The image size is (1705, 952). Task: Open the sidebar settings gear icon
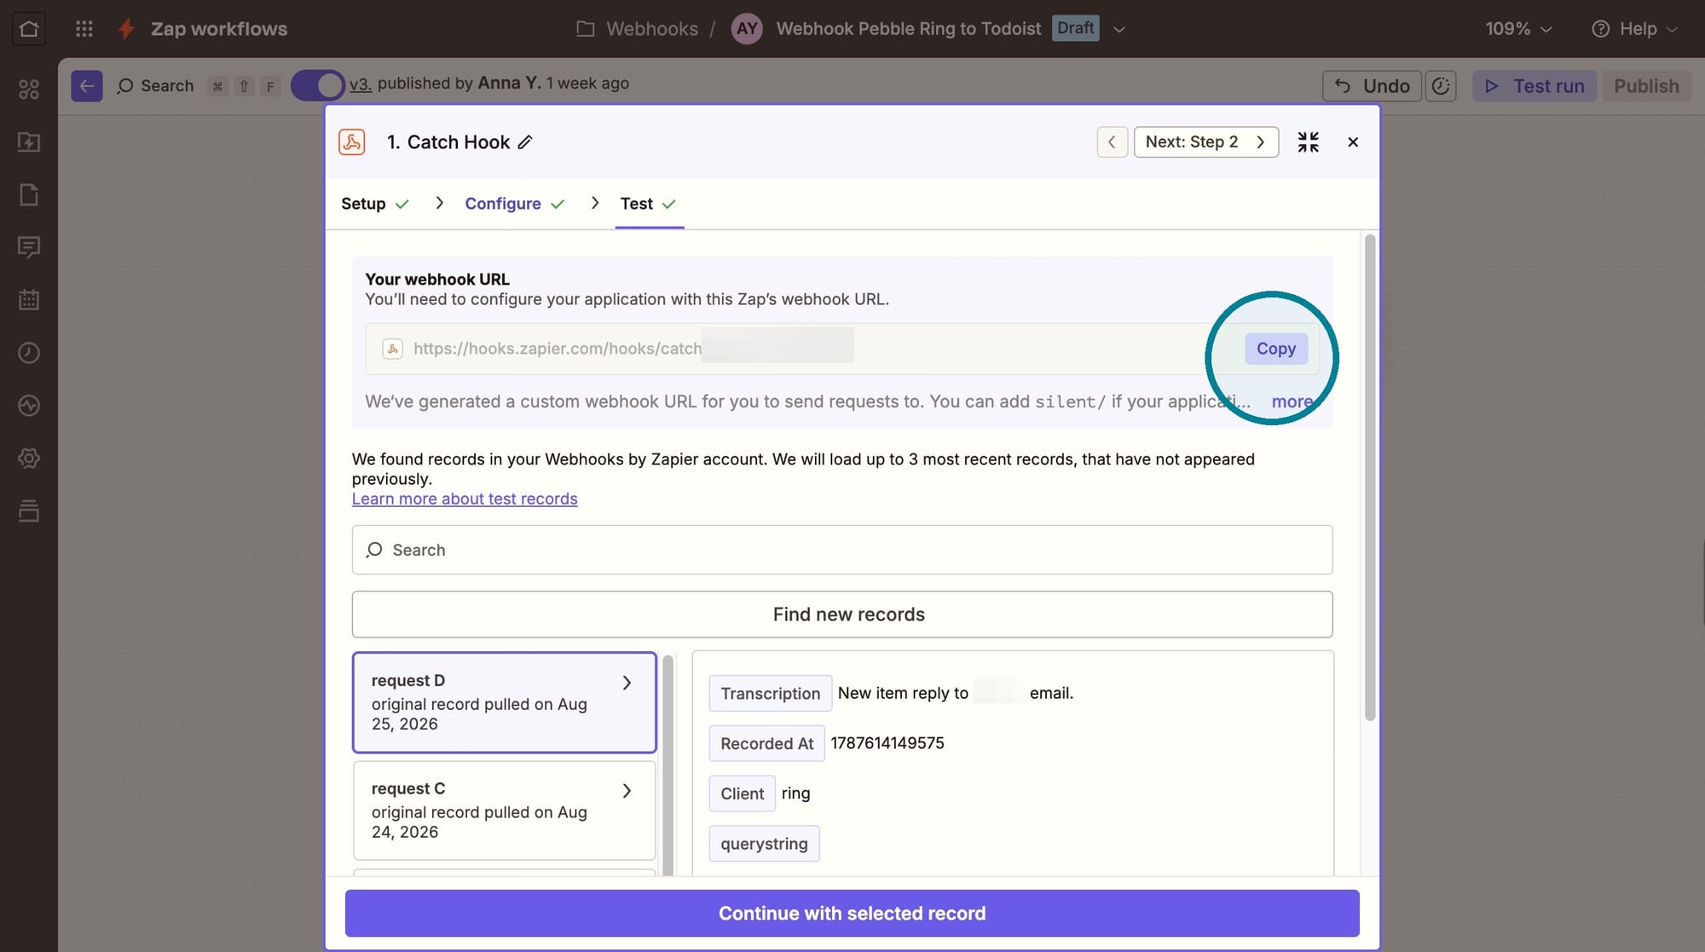[29, 459]
